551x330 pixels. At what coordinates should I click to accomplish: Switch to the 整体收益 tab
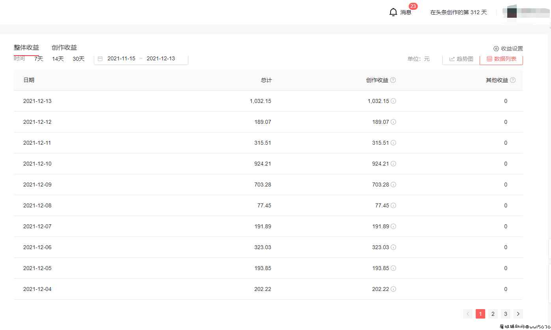tap(26, 48)
